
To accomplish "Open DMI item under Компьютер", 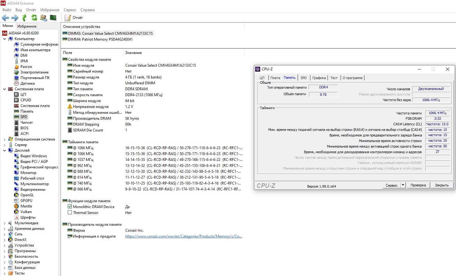I will [24, 56].
